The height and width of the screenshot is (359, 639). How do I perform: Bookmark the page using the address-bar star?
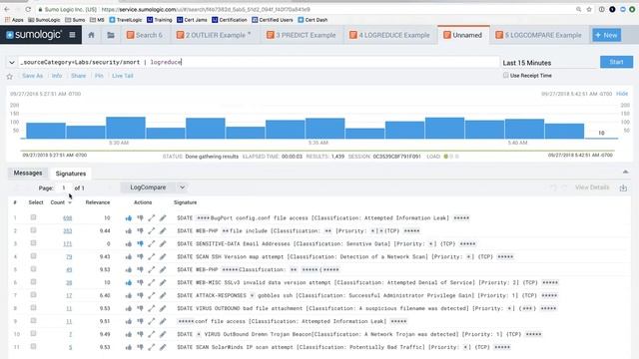pos(589,9)
